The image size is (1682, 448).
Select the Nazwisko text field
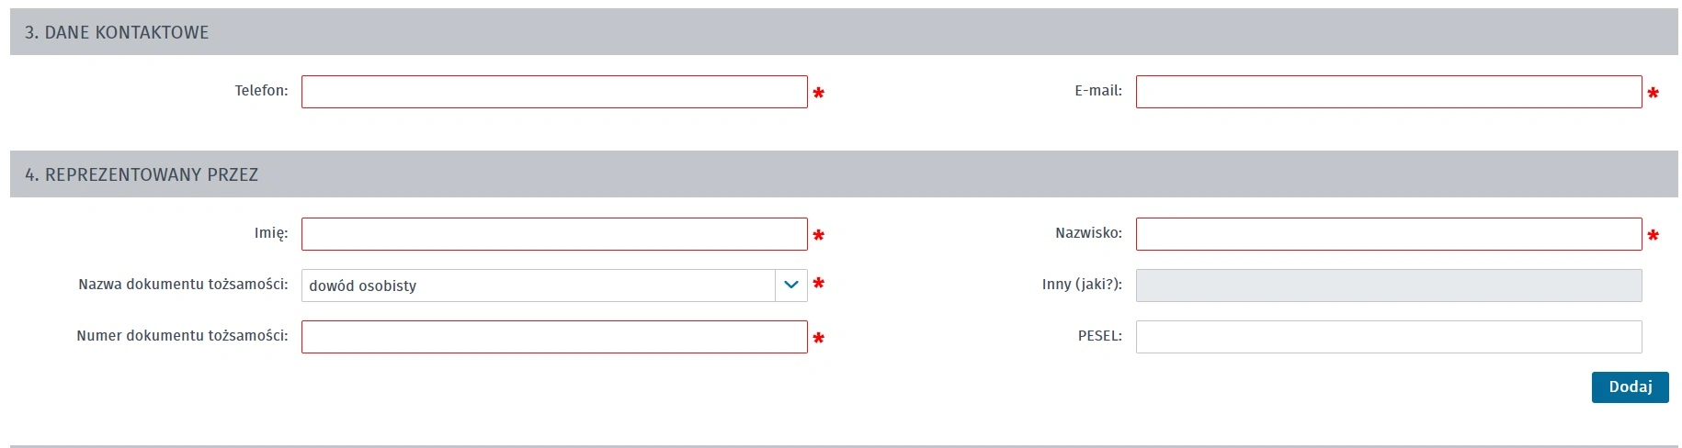[1389, 234]
